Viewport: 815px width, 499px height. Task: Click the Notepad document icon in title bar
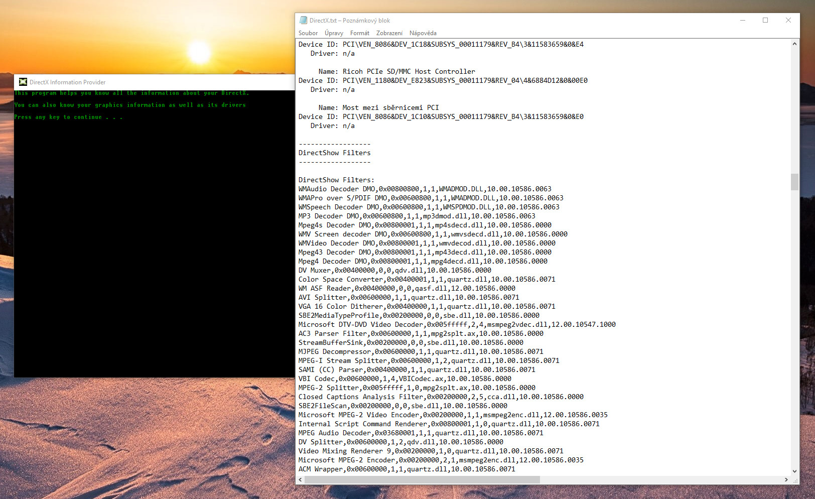[x=303, y=20]
